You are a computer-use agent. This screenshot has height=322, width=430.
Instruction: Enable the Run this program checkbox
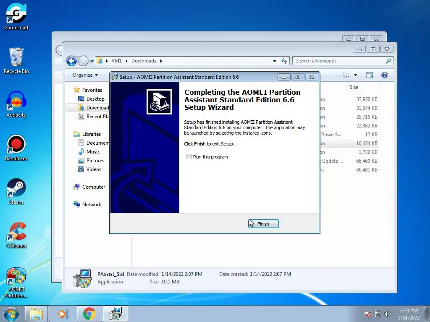coord(189,157)
